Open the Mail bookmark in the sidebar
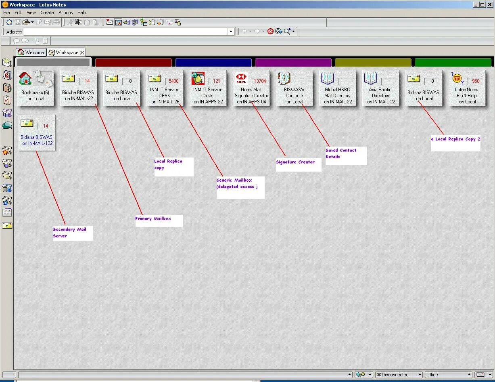Image resolution: width=495 pixels, height=382 pixels. click(x=7, y=62)
